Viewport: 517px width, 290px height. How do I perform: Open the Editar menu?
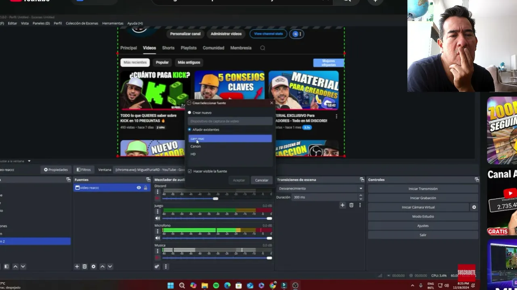tap(13, 23)
